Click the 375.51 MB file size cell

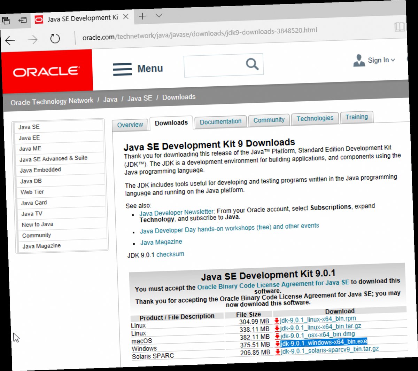255,345
